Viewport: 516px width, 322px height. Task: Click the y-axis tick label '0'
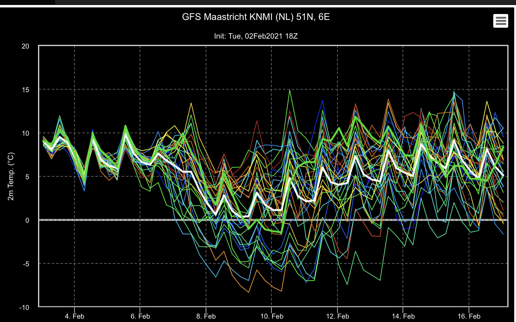(x=27, y=220)
